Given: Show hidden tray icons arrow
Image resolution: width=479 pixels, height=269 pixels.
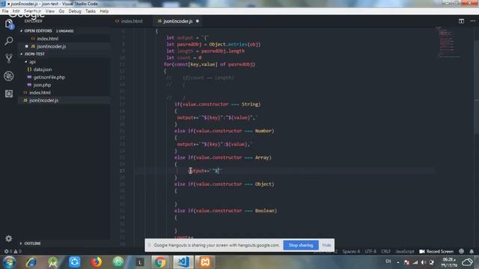Looking at the screenshot, I should [x=398, y=262].
